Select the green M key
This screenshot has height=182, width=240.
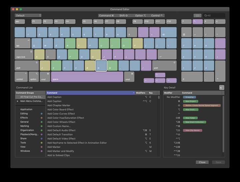[x=113, y=66]
